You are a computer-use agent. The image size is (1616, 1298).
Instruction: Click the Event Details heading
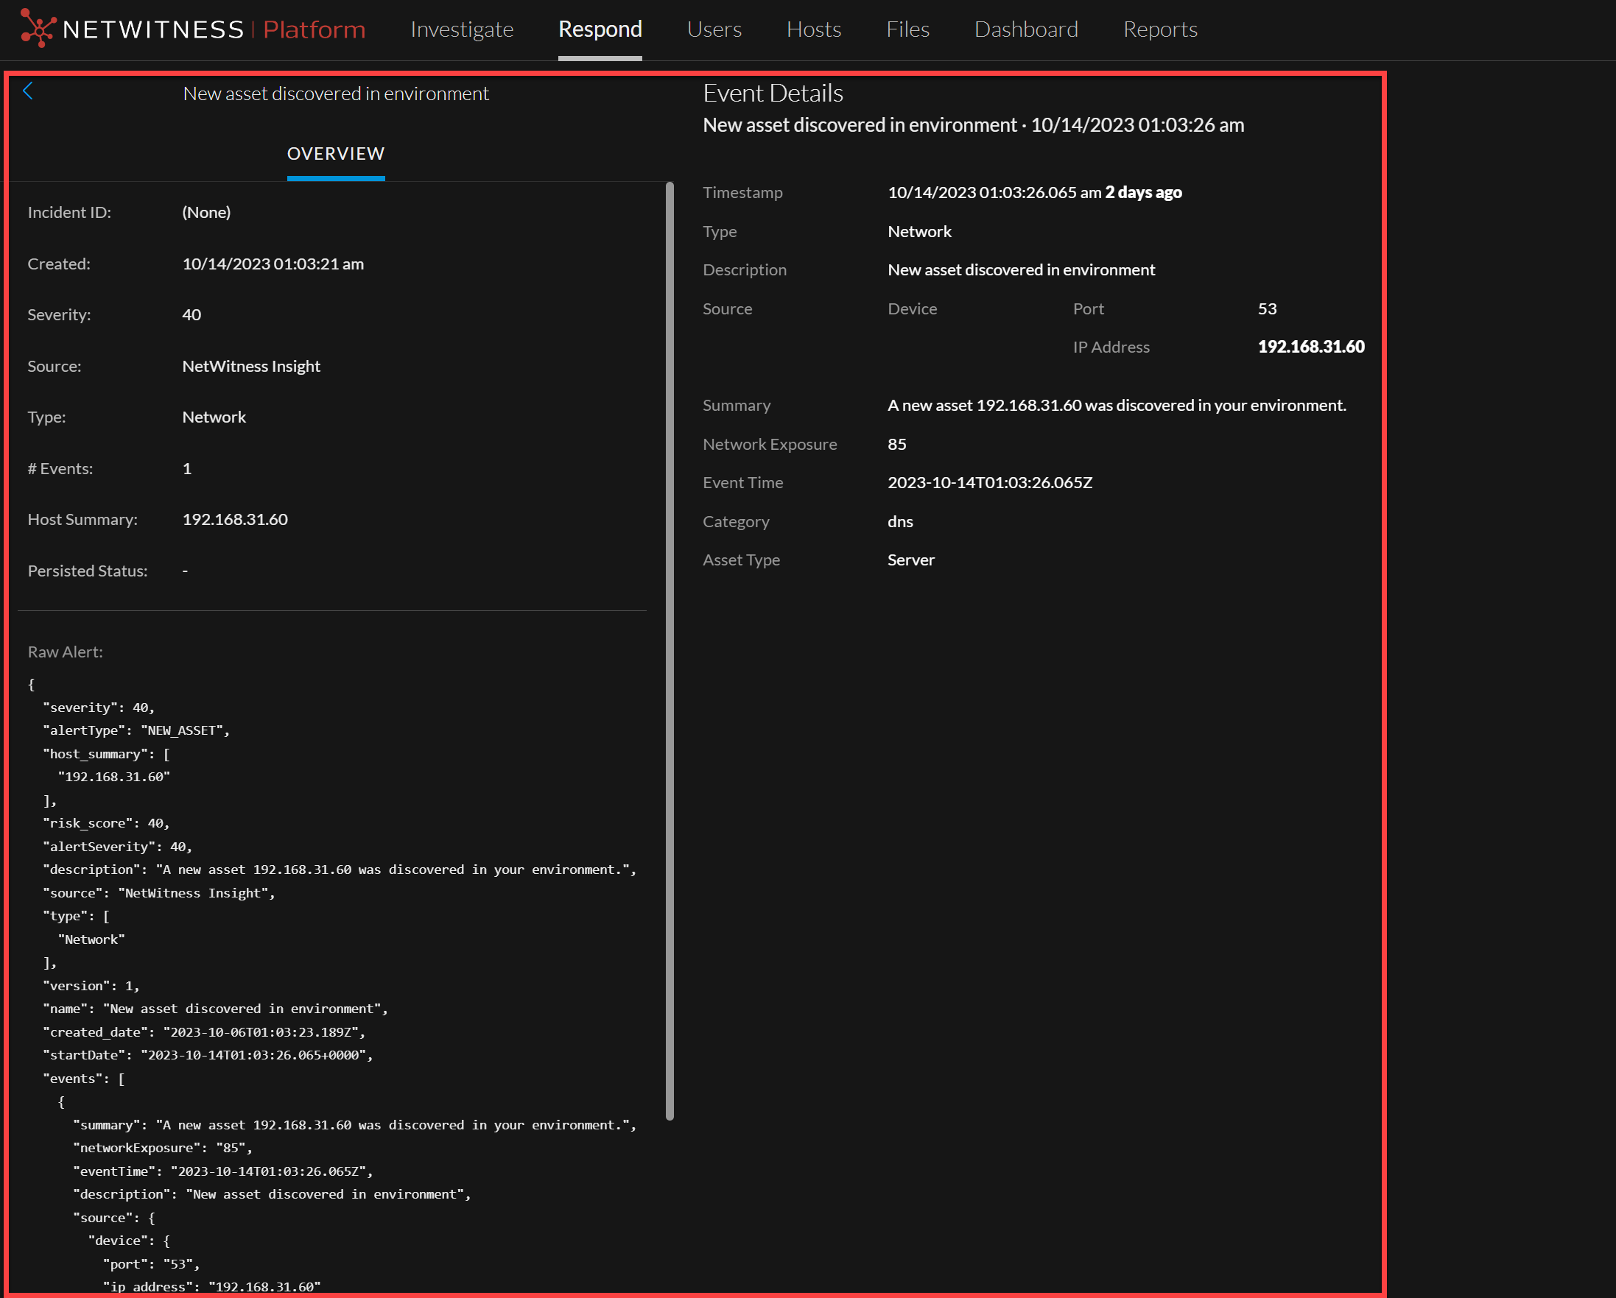click(x=773, y=94)
